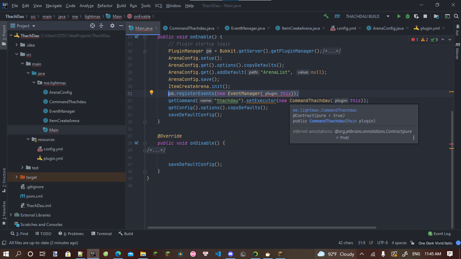Open the Refactor menu
The width and height of the screenshot is (461, 259).
coord(105,6)
